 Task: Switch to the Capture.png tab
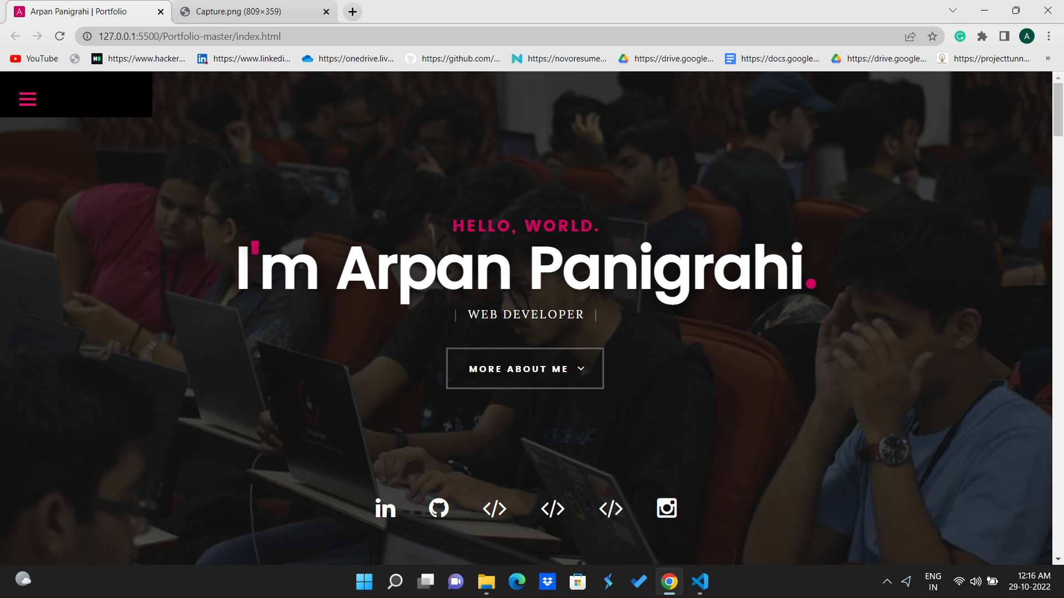[238, 11]
